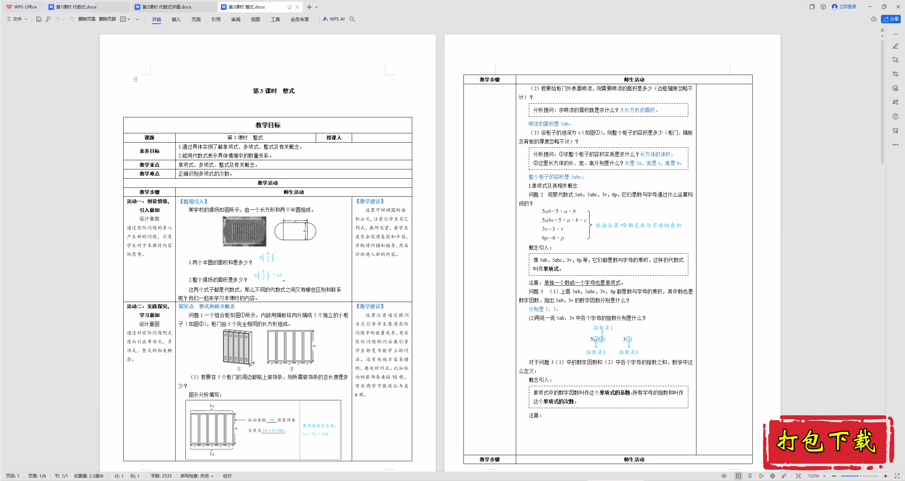
Task: Click 校对 proofreading in status bar
Action: tap(227, 476)
